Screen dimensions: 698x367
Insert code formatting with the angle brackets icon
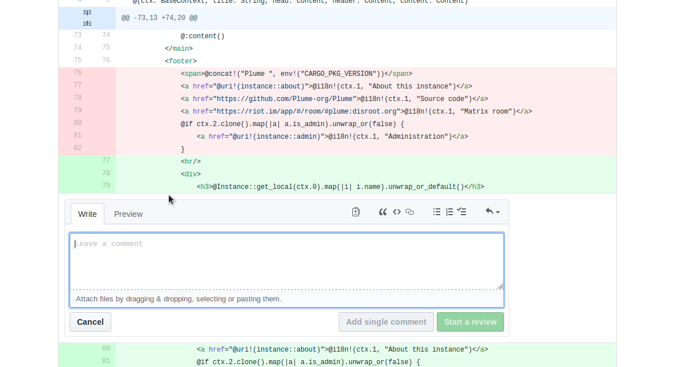[396, 212]
